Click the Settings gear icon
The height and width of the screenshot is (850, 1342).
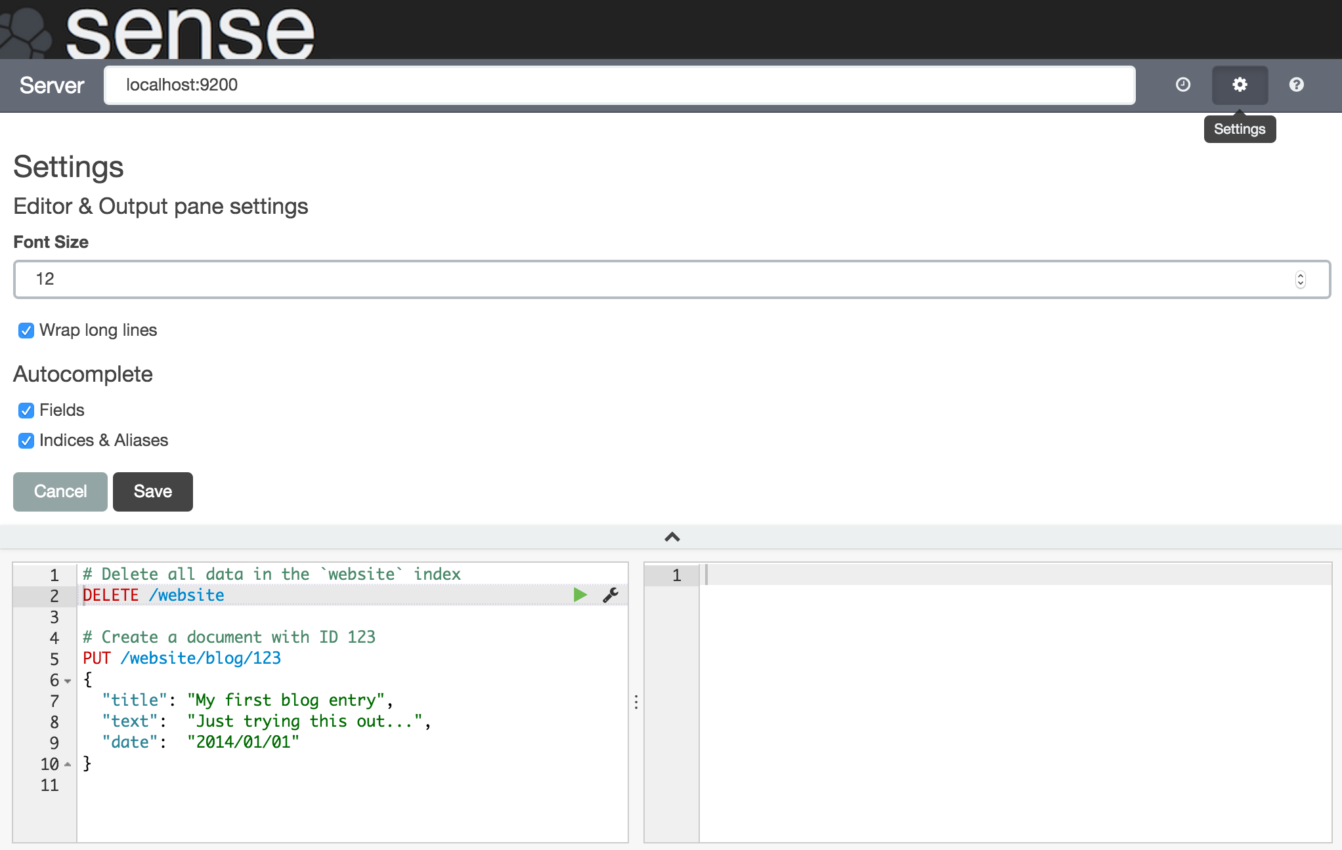(x=1239, y=85)
